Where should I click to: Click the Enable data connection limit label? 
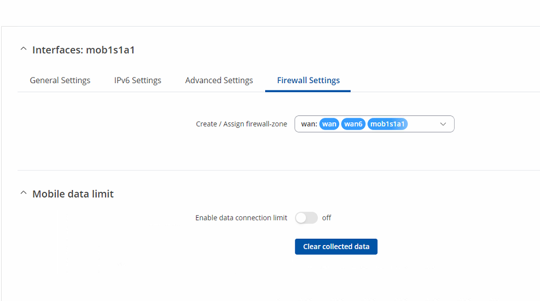(x=241, y=218)
